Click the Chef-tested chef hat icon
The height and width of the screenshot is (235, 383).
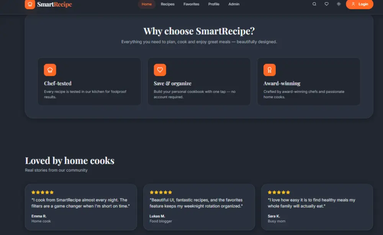click(50, 70)
